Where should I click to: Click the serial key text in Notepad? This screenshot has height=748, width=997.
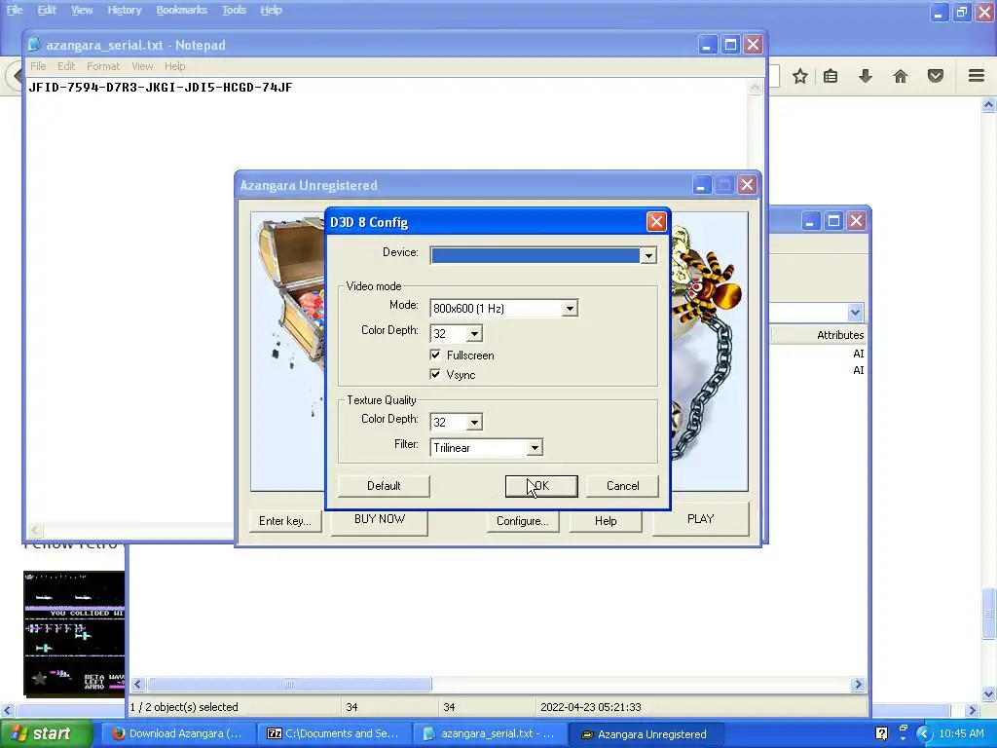coord(161,87)
